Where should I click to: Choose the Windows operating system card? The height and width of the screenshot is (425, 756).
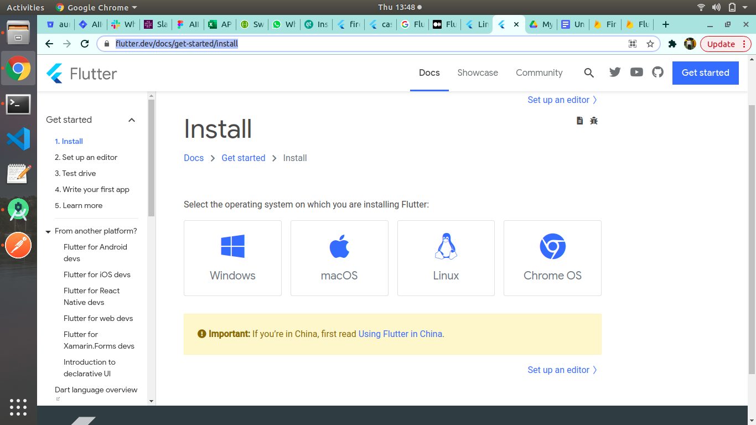point(232,258)
